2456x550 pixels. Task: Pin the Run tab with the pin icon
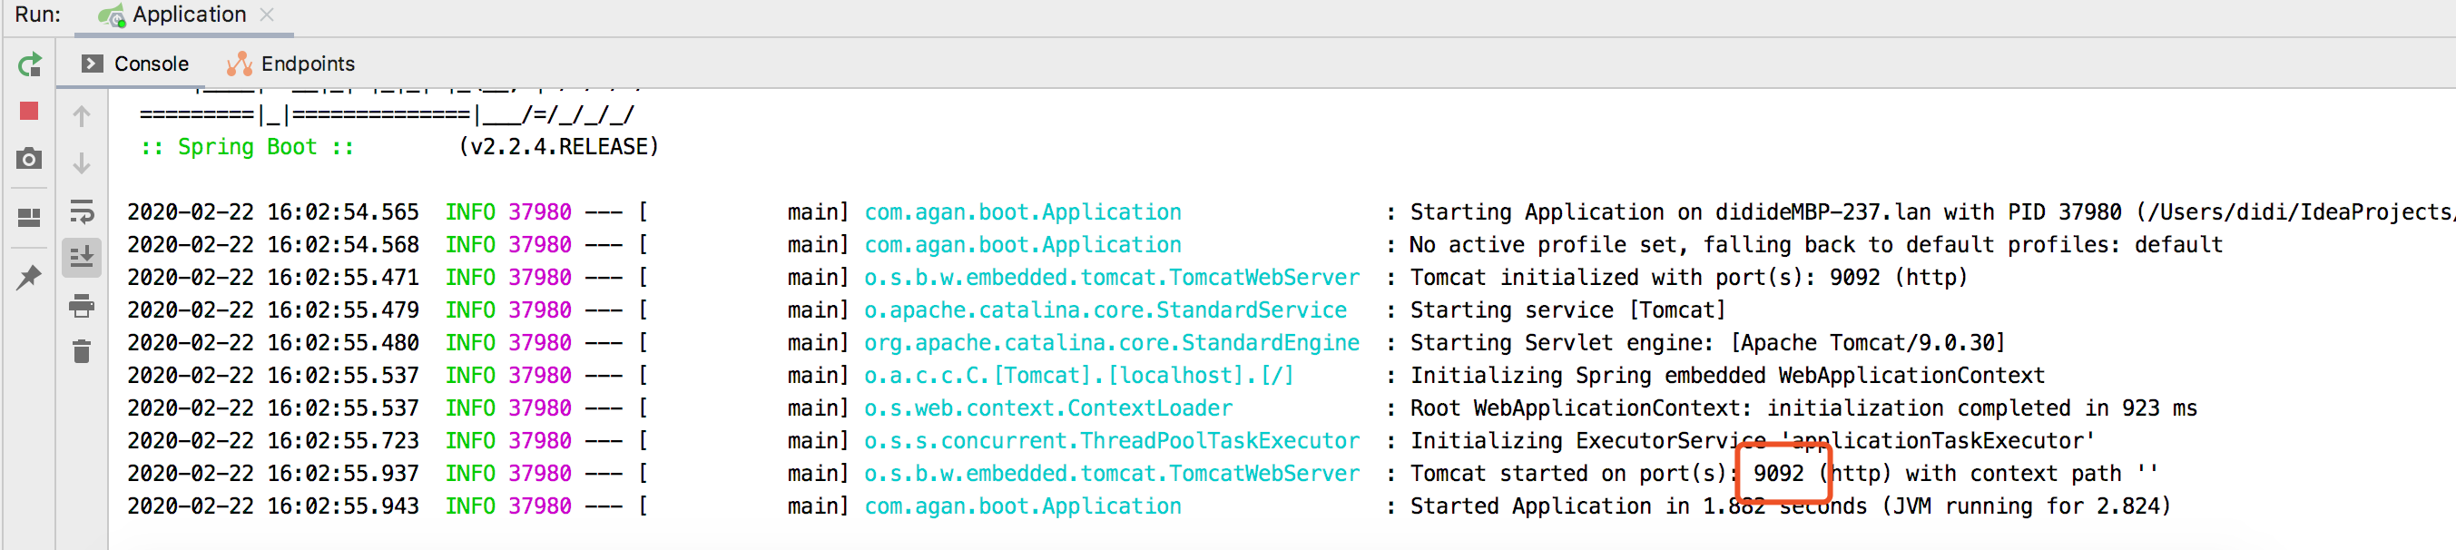[x=30, y=278]
